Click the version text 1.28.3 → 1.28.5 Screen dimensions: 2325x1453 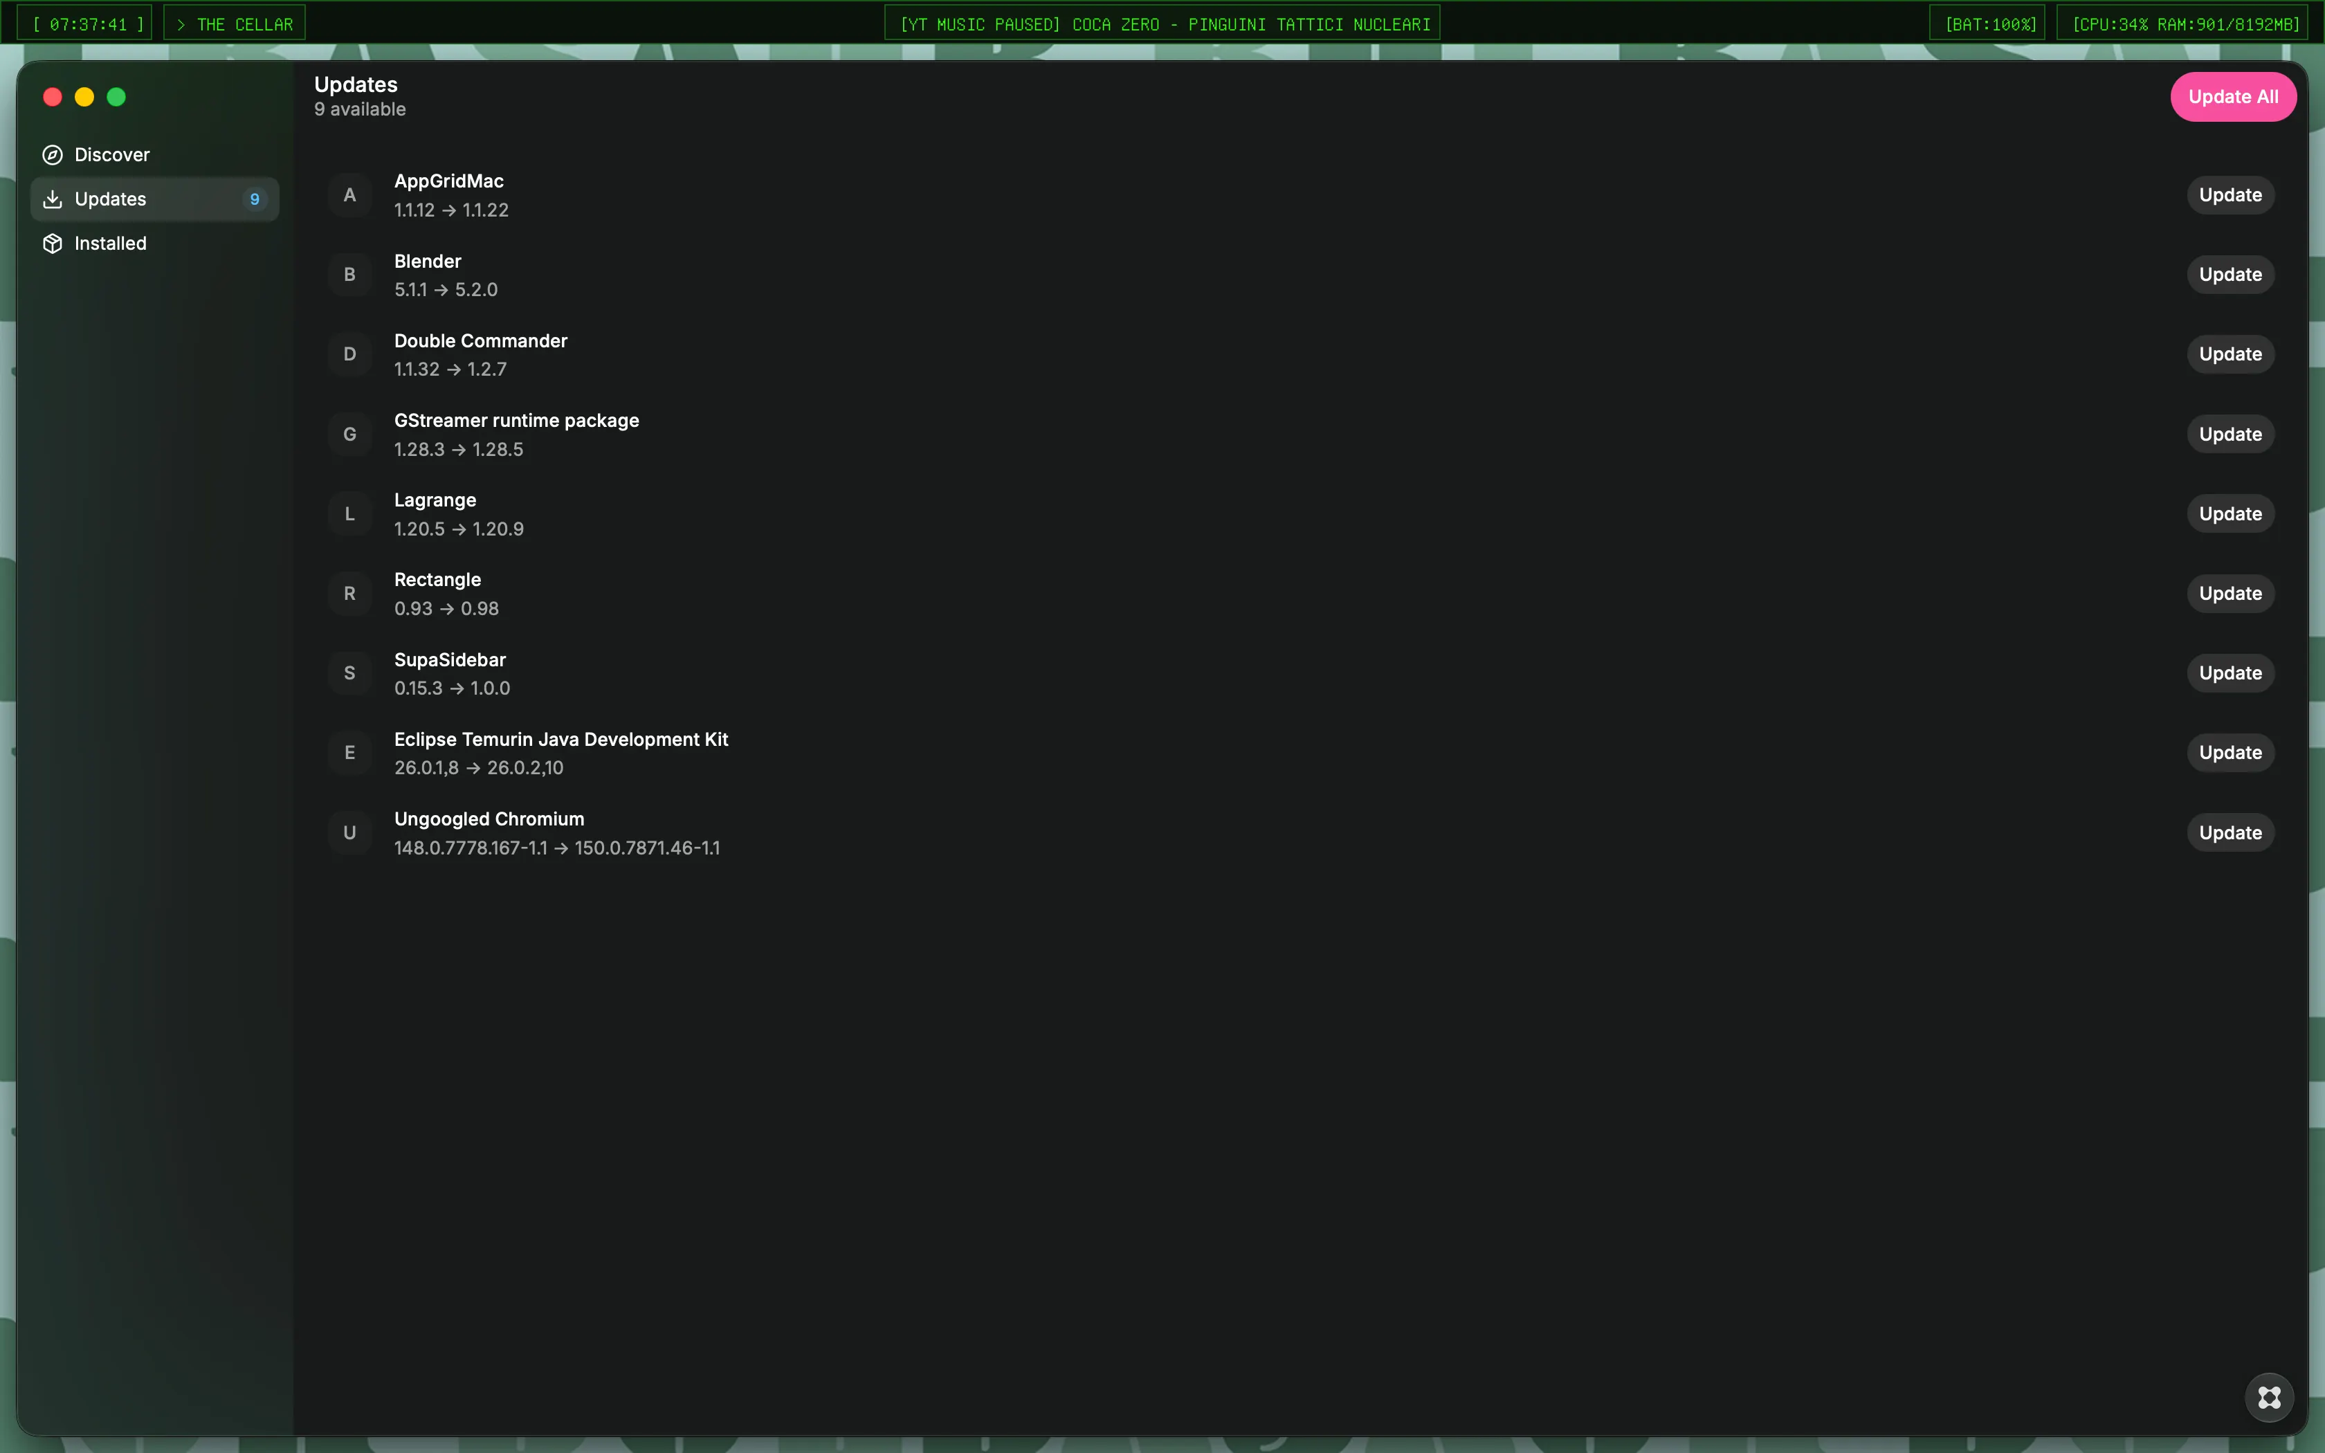point(458,449)
